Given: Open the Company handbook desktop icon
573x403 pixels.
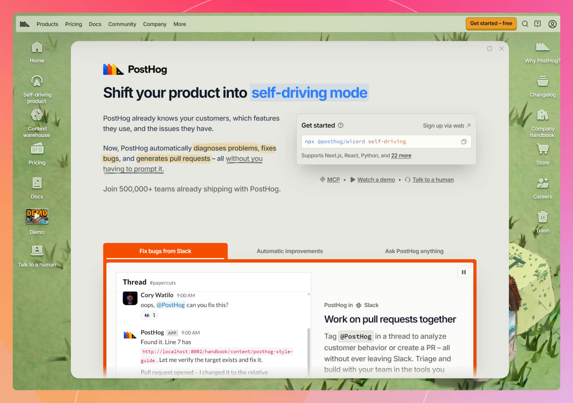Looking at the screenshot, I should coord(542,123).
